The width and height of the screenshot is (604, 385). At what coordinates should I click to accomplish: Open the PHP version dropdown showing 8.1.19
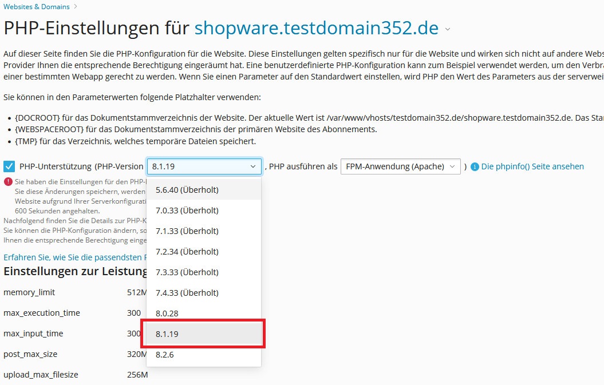pyautogui.click(x=204, y=166)
